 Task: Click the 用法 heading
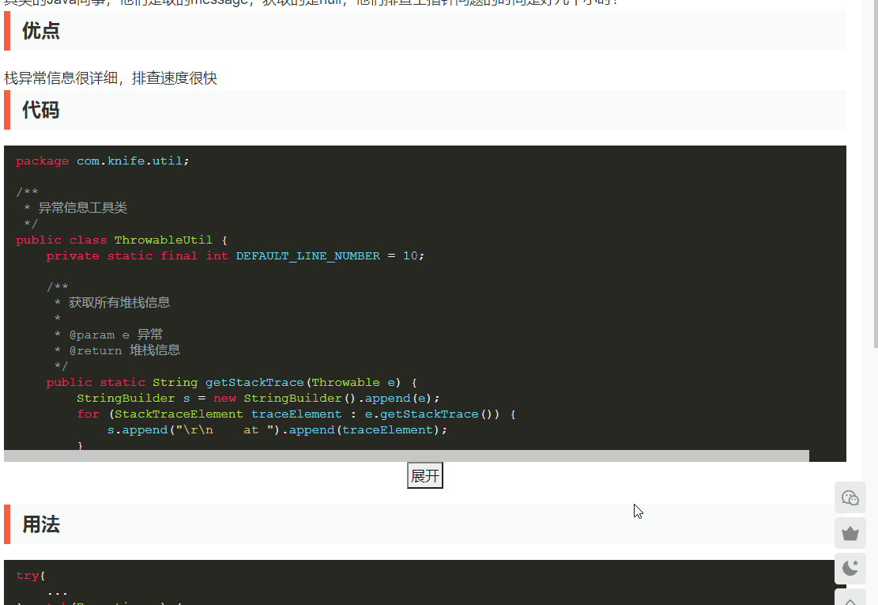point(41,524)
